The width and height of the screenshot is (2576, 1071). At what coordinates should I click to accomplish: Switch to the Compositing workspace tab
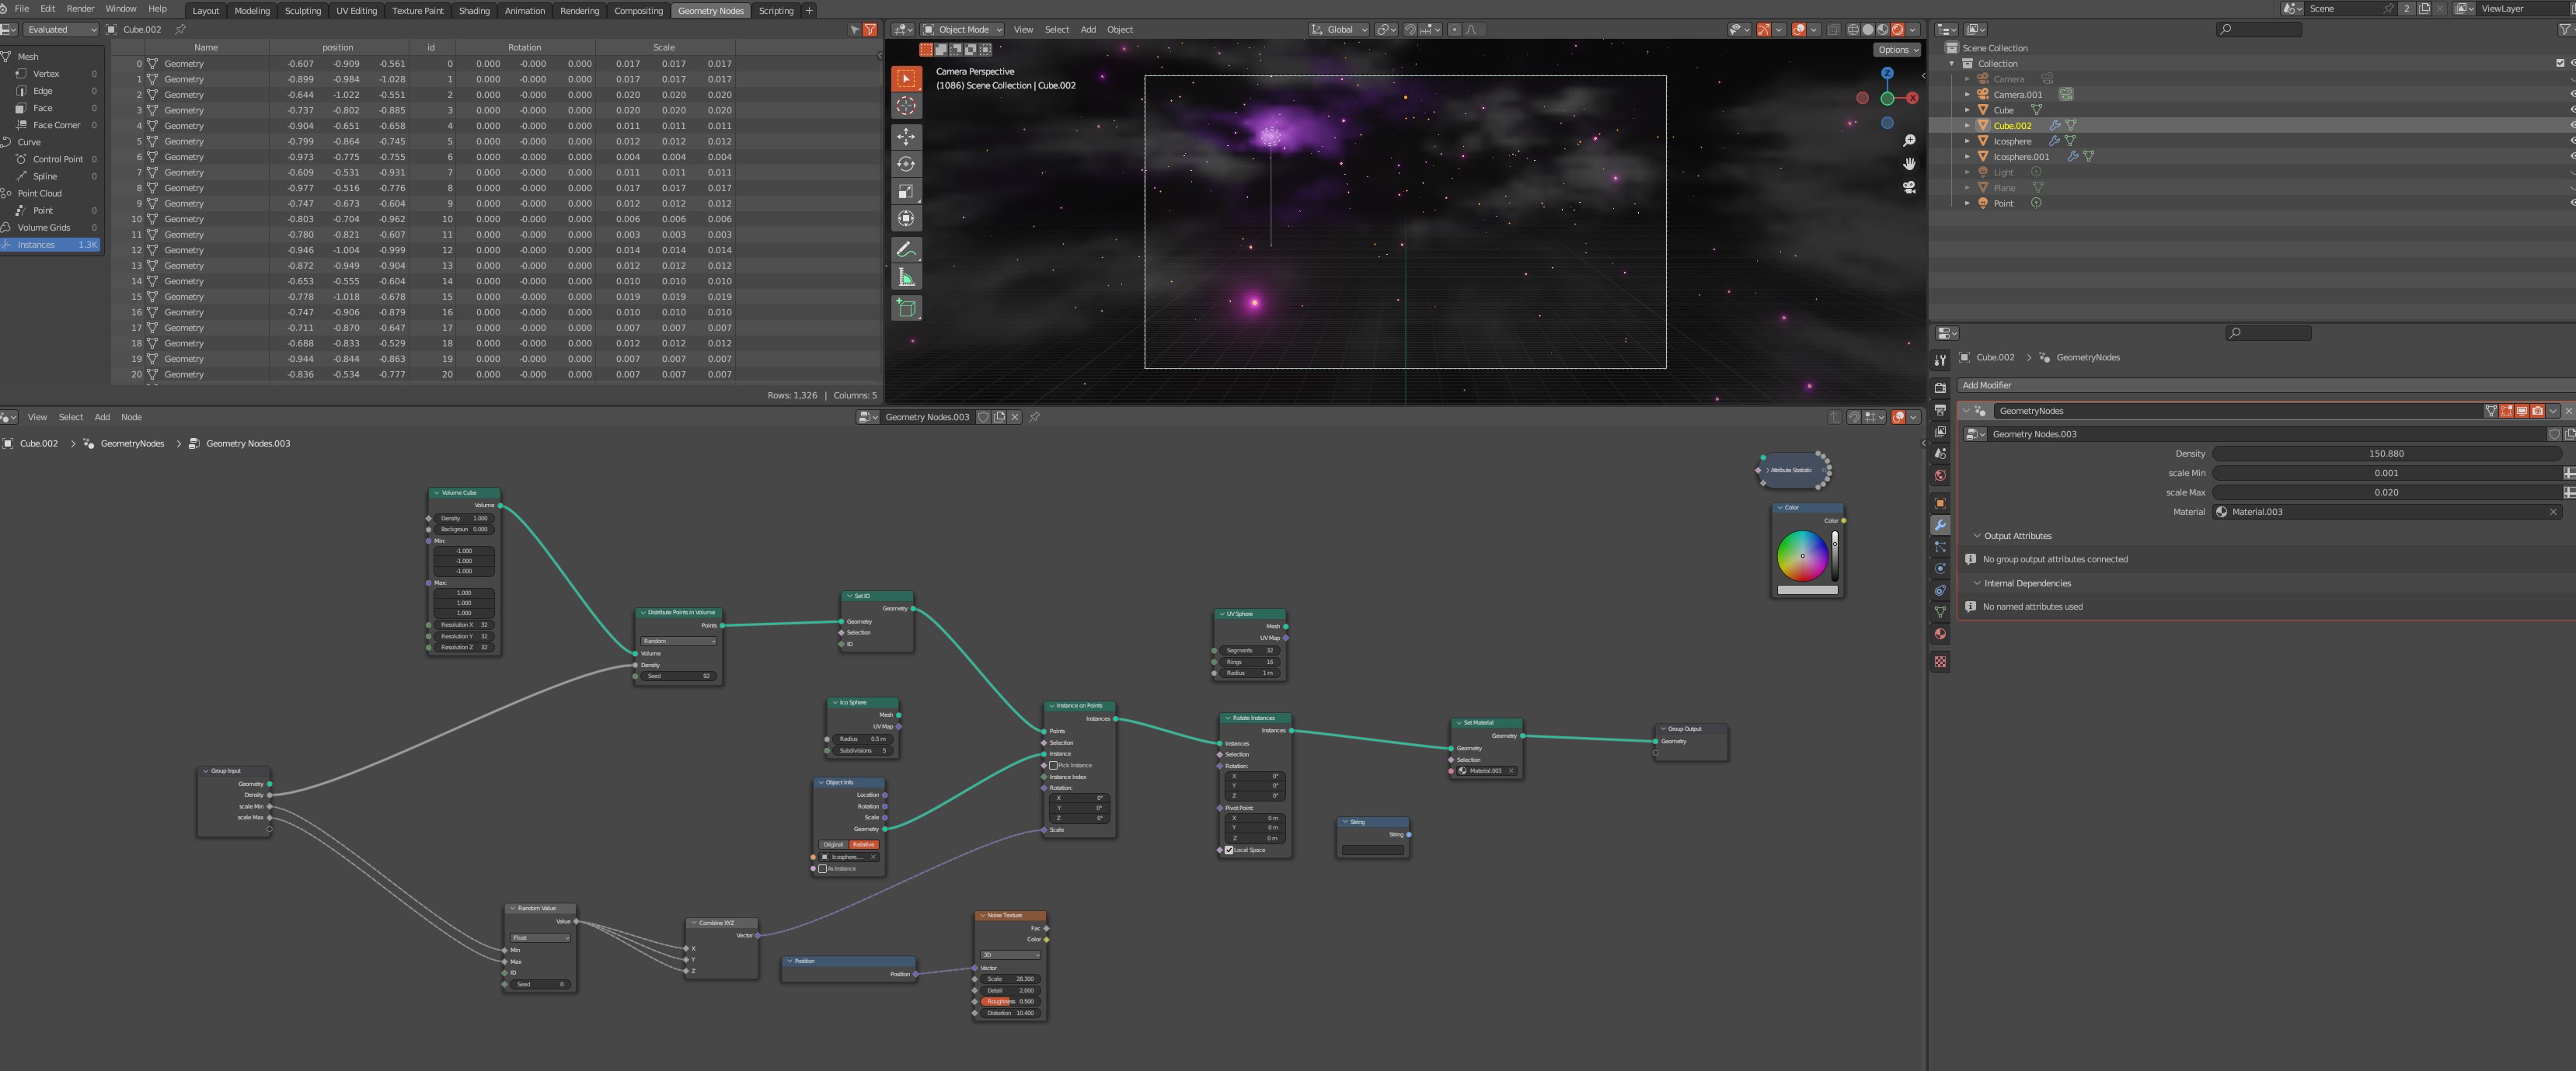click(638, 10)
